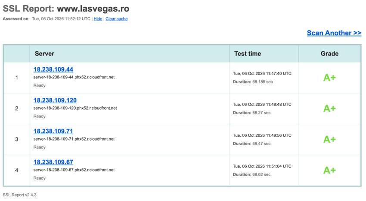366x201 pixels.
Task: Click A+ grade for 18.238.109.120
Action: click(x=329, y=108)
